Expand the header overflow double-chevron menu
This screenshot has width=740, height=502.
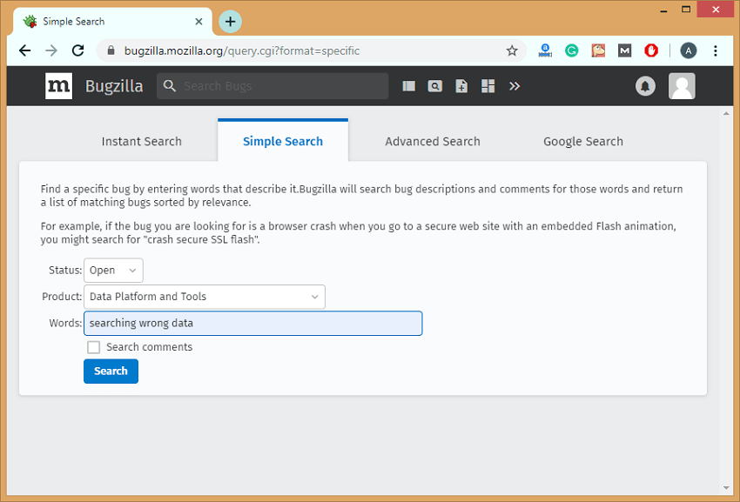click(515, 86)
